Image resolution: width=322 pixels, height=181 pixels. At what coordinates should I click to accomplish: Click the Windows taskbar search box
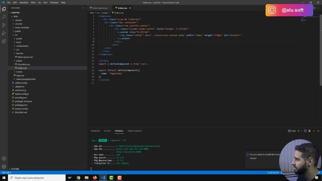[x=37, y=177]
